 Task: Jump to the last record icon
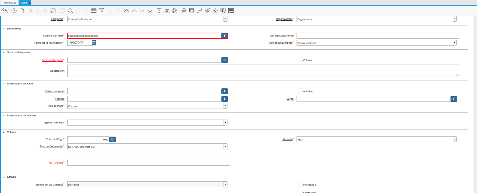pos(150,11)
